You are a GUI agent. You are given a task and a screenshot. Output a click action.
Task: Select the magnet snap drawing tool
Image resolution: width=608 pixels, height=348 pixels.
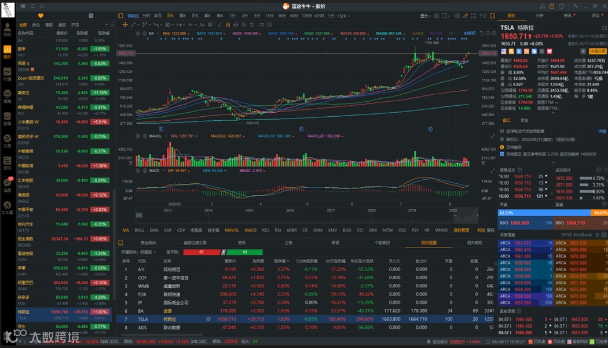coord(228,25)
